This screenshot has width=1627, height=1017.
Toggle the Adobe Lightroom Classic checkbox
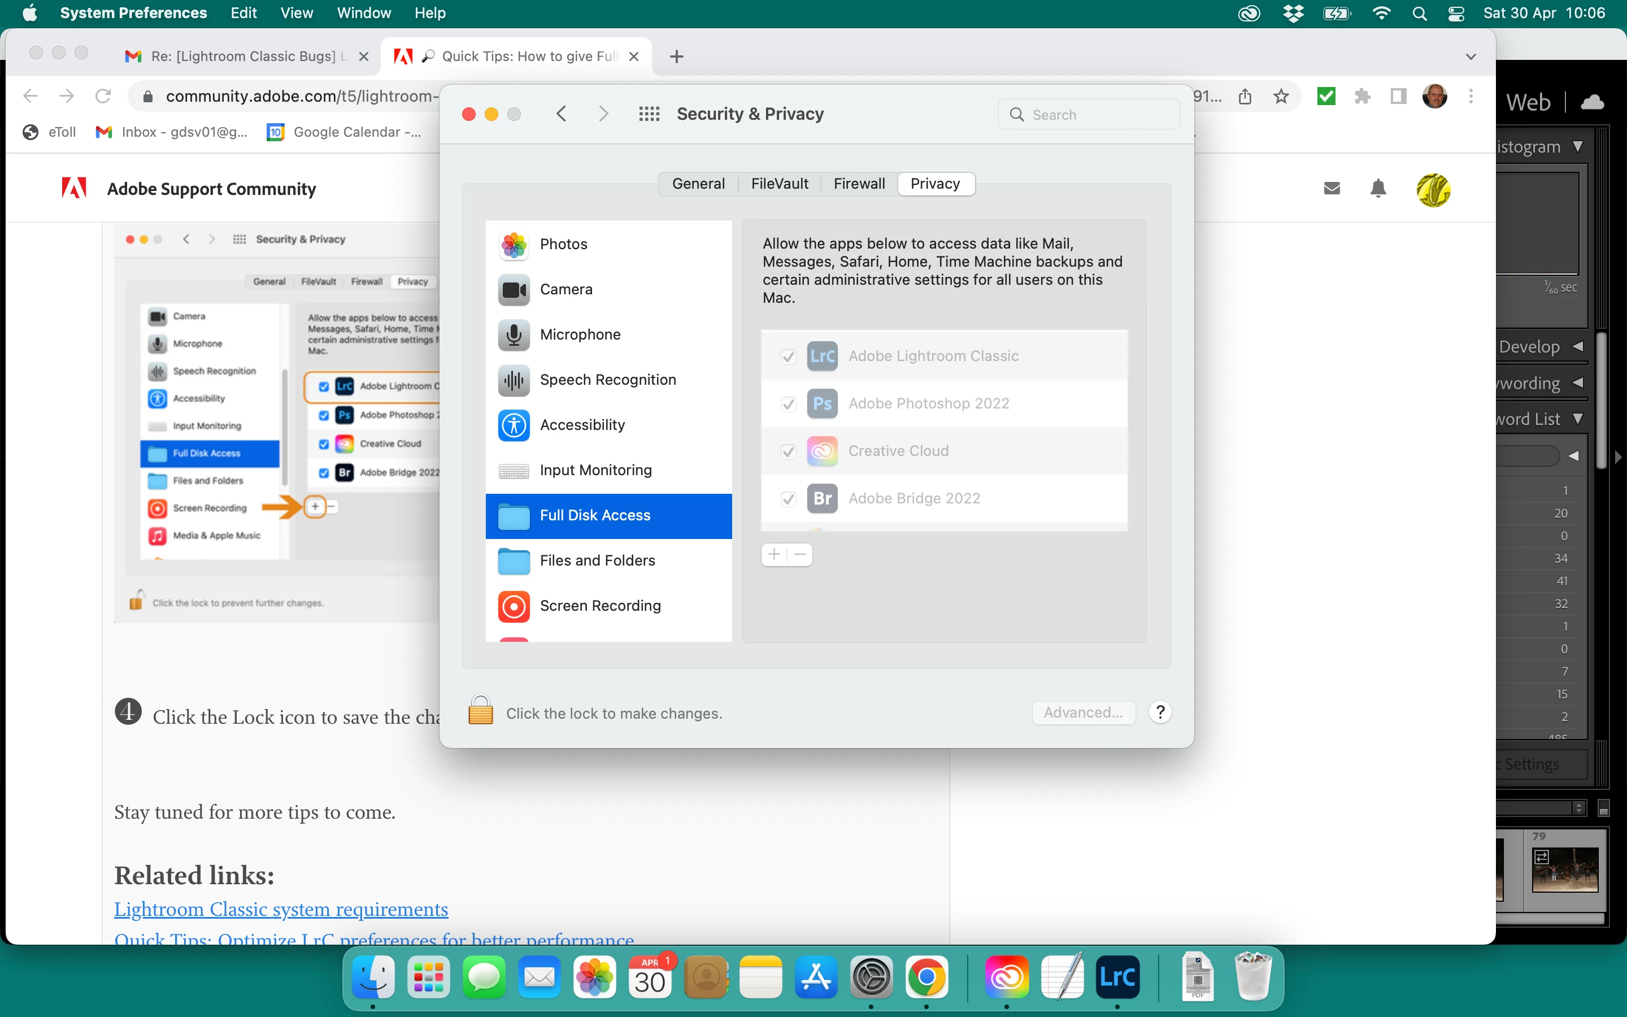click(788, 357)
